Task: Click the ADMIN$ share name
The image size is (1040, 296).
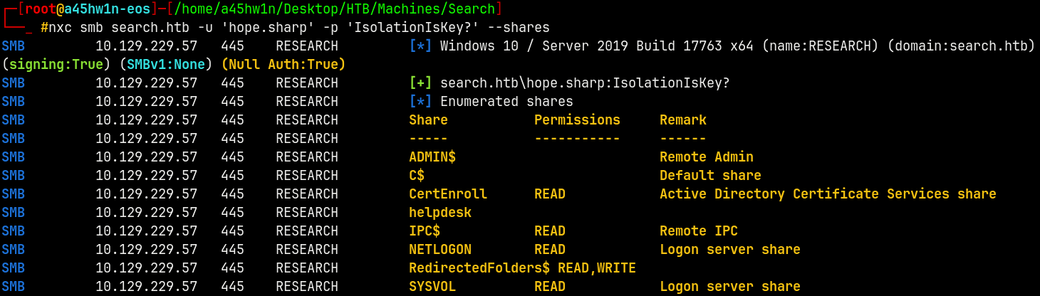Action: click(432, 157)
